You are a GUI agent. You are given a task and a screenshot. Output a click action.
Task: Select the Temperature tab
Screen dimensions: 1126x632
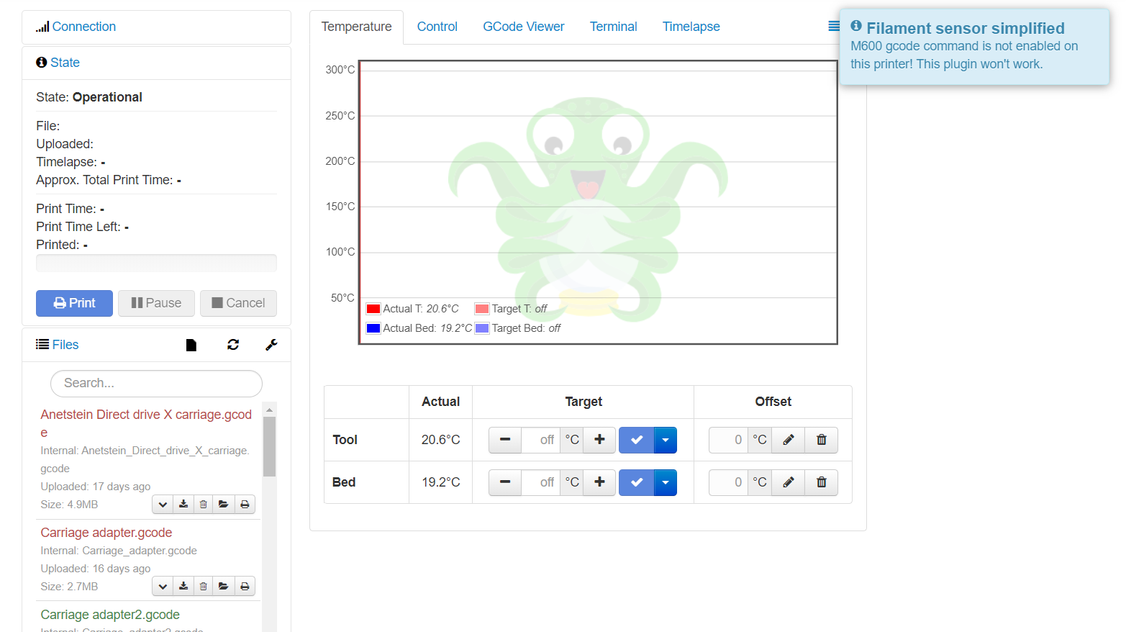pyautogui.click(x=356, y=27)
